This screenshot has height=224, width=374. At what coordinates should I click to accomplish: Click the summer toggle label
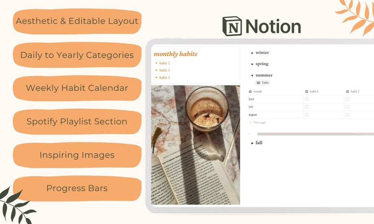(264, 75)
